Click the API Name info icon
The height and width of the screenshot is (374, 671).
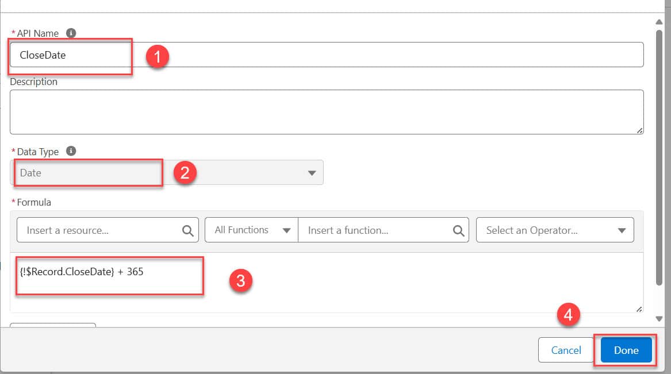(x=71, y=33)
